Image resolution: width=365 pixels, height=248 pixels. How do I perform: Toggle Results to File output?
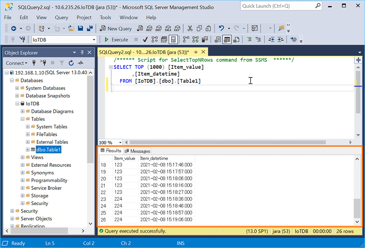pos(236,40)
